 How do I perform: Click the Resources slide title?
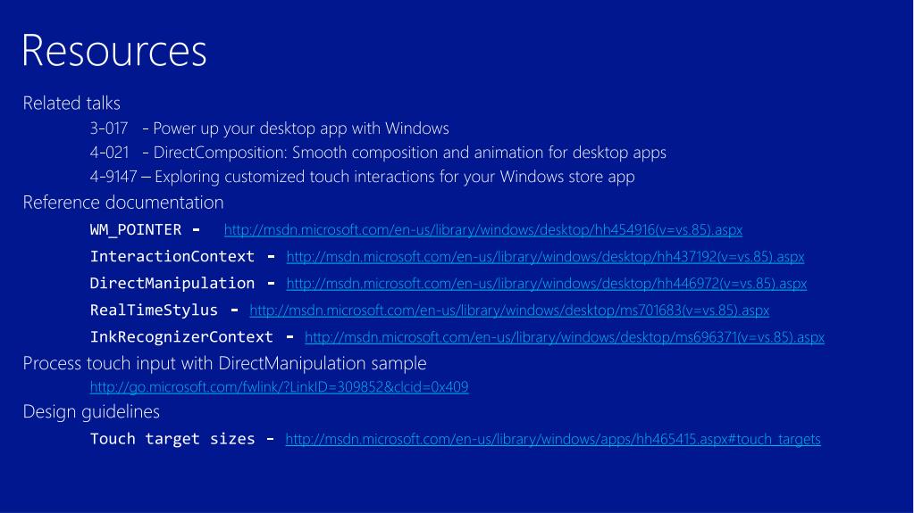pos(114,51)
